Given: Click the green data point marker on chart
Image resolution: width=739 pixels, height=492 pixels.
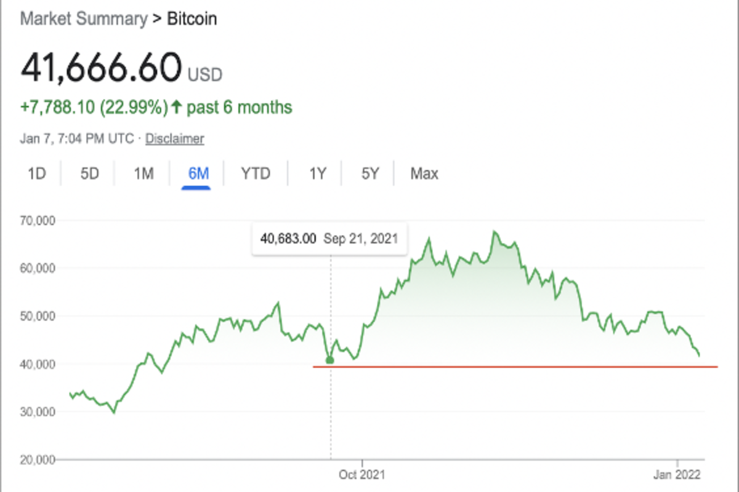Looking at the screenshot, I should click(330, 360).
